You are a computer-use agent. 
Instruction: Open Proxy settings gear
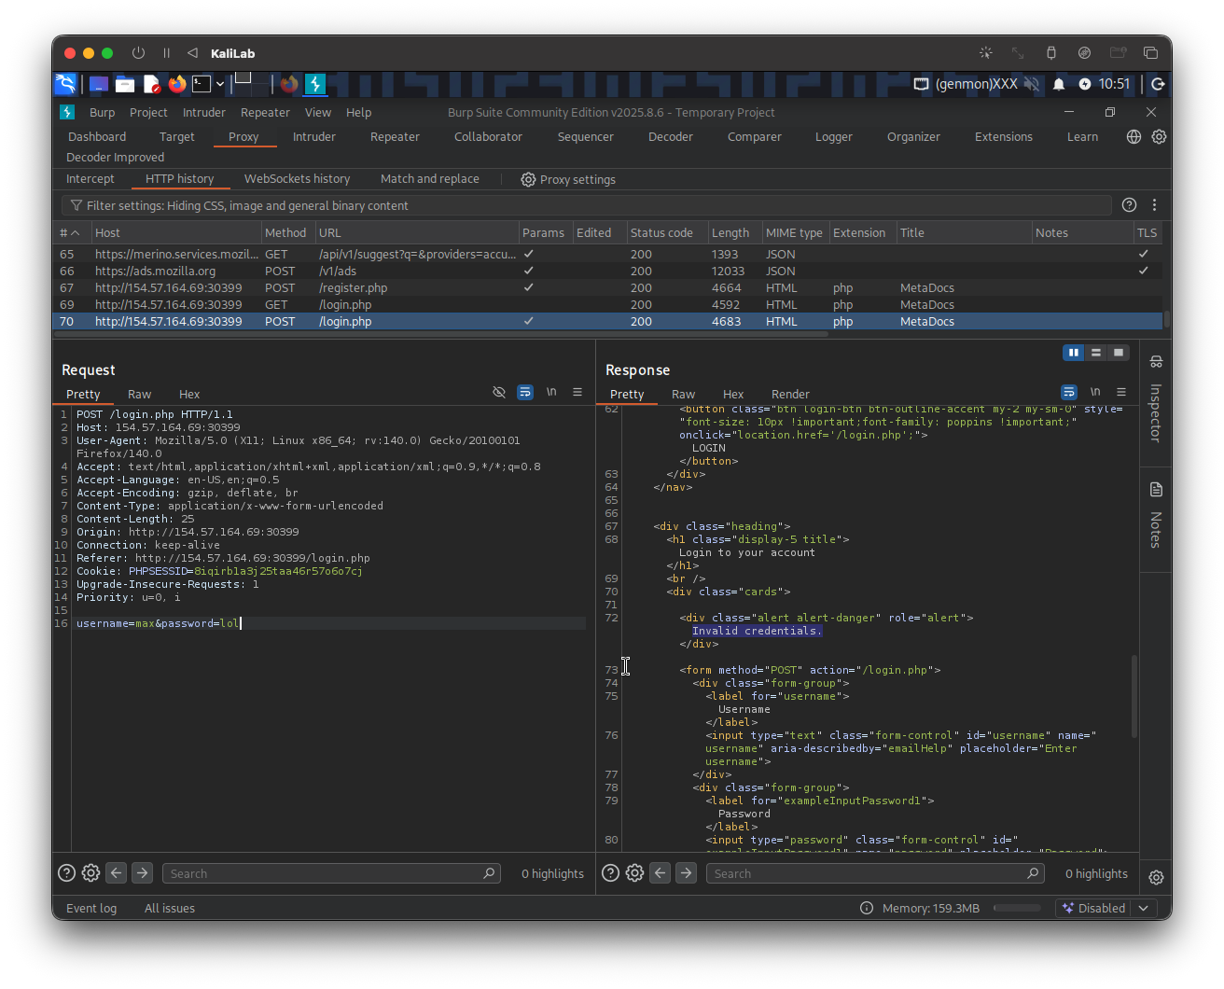coord(528,179)
